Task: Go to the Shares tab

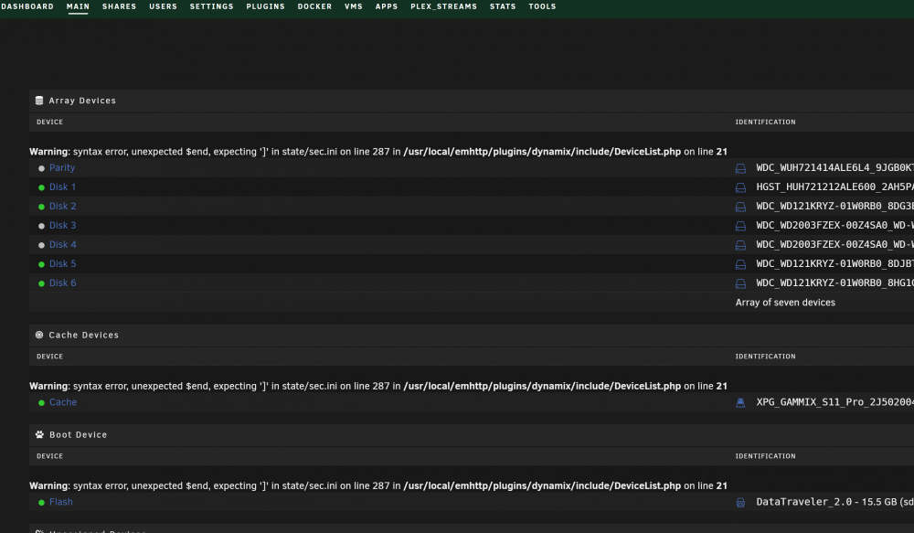Action: pos(120,6)
